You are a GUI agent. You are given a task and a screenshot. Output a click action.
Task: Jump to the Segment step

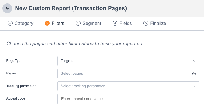tap(92, 23)
